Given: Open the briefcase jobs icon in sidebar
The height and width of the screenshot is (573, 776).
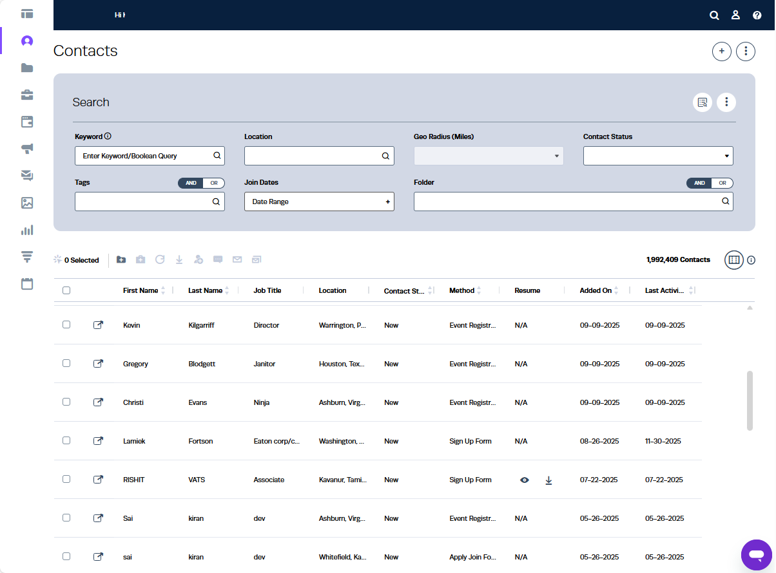Looking at the screenshot, I should point(27,95).
